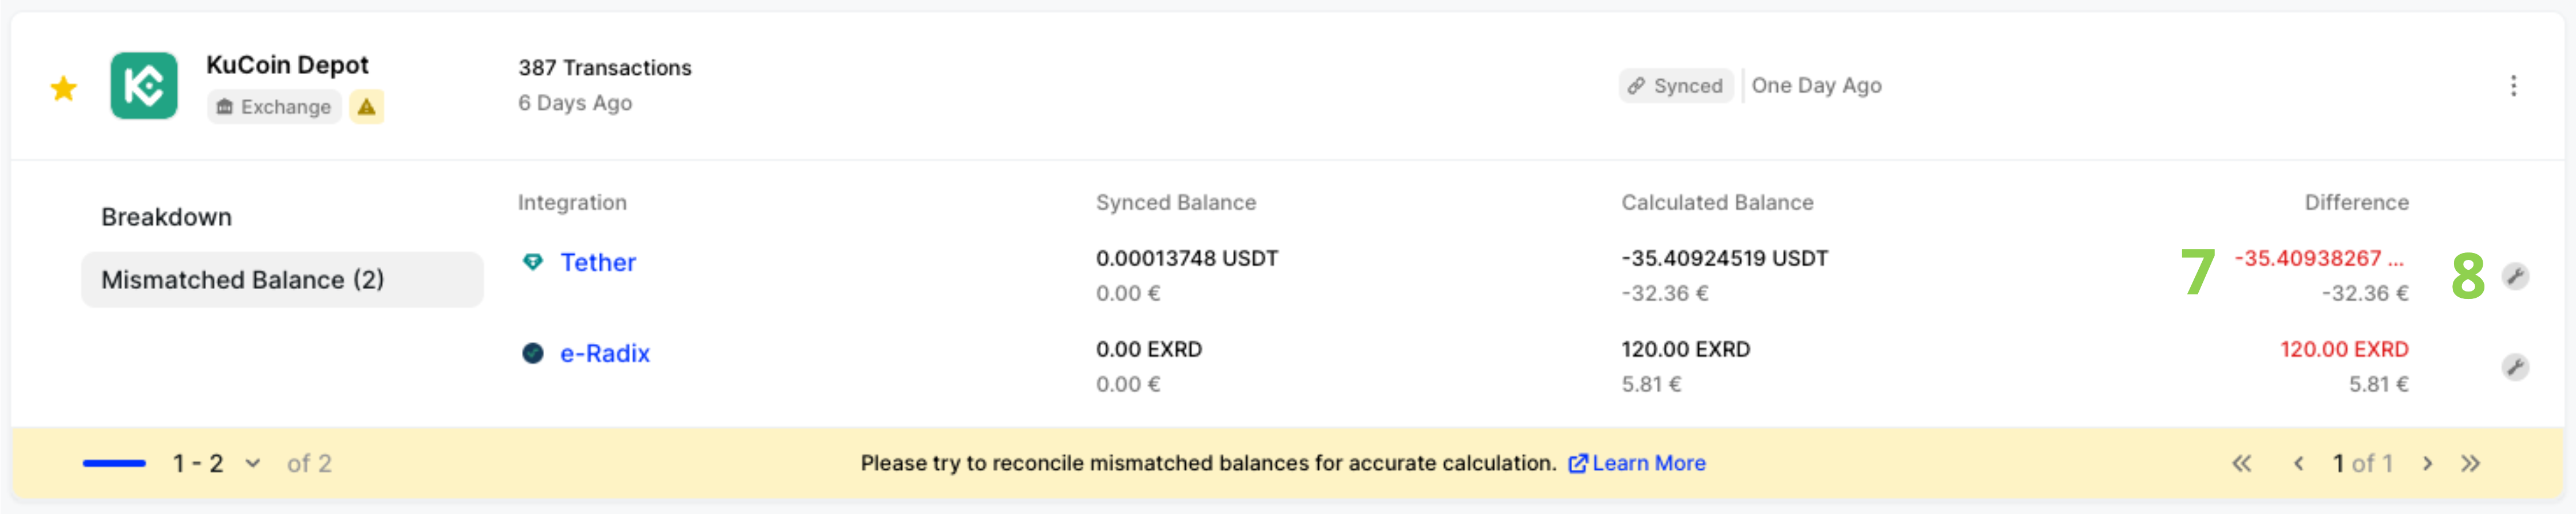This screenshot has width=2576, height=514.
Task: Expand the rows-per-page dropdown chevron
Action: (x=253, y=463)
